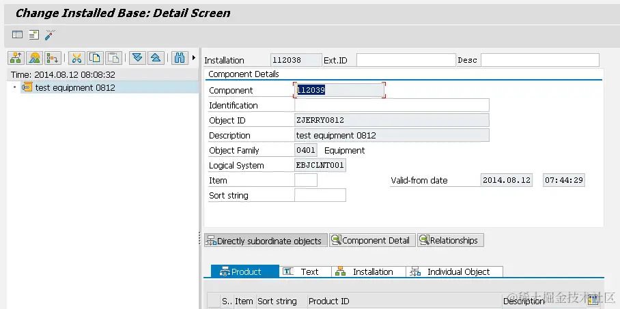Click the Ext.ID input field
The width and height of the screenshot is (620, 309).
click(406, 60)
